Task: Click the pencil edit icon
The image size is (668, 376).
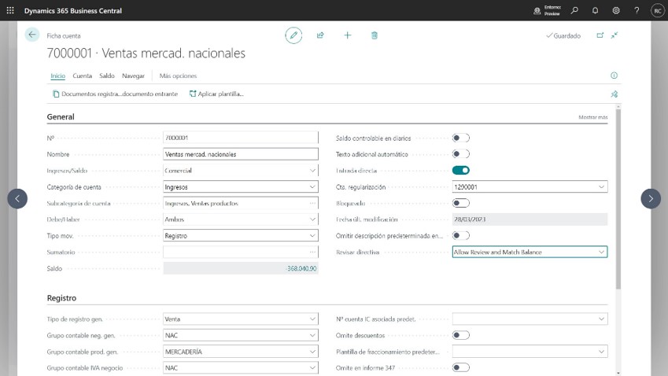Action: tap(293, 35)
